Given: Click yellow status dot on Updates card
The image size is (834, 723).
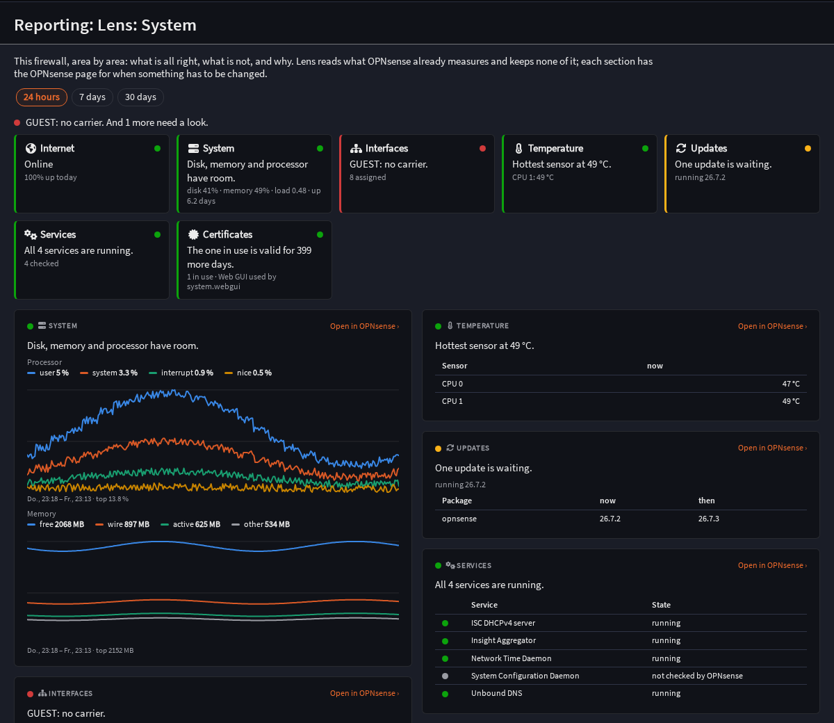Looking at the screenshot, I should 808,148.
